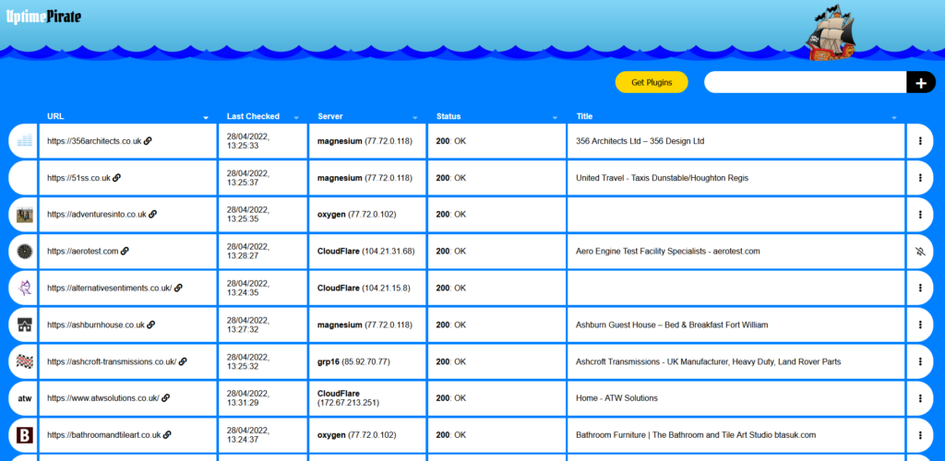Focus the add URL text field
This screenshot has width=945, height=461.
(805, 83)
